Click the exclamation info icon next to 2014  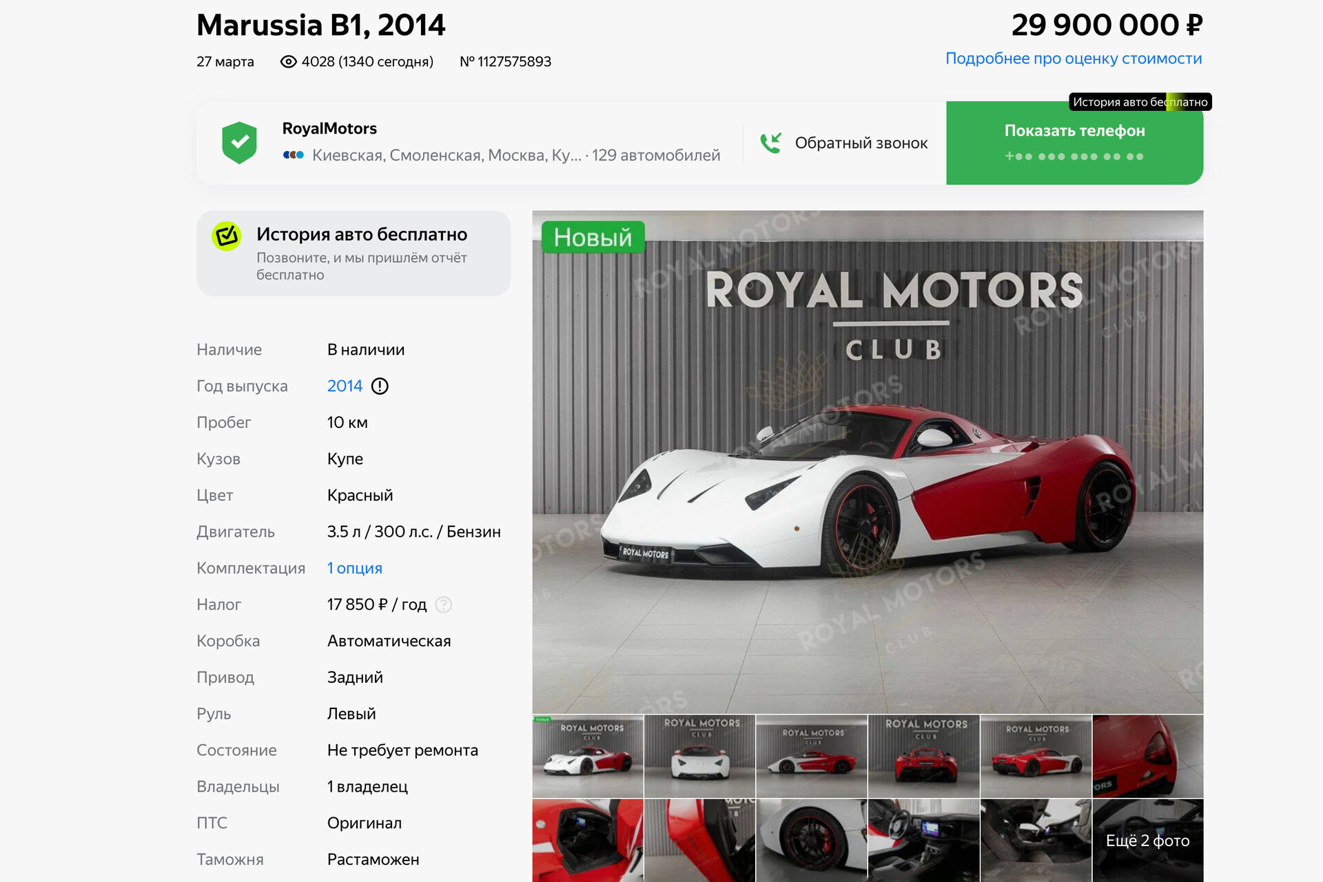click(380, 386)
